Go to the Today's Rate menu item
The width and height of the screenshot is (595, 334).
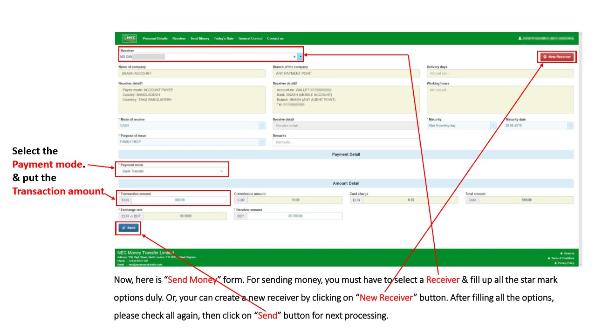coord(224,39)
